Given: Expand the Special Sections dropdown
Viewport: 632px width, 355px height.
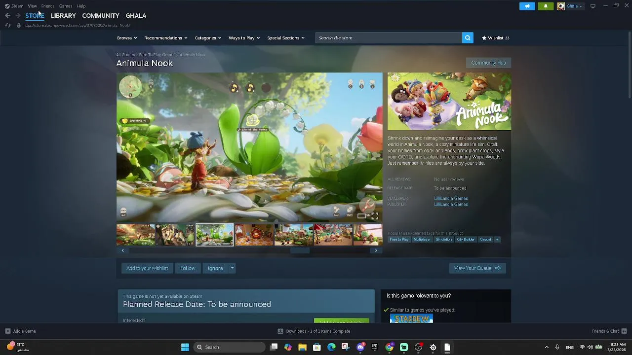Looking at the screenshot, I should tap(285, 38).
